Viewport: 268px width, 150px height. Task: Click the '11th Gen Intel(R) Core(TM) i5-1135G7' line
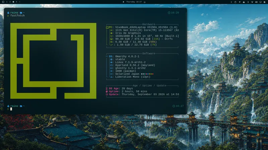(x=147, y=30)
